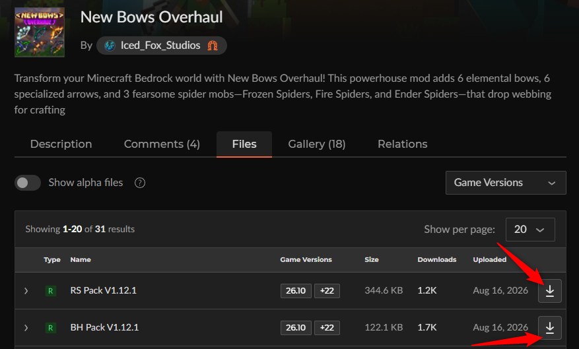Click the R release badge for BH Pack

(x=51, y=328)
